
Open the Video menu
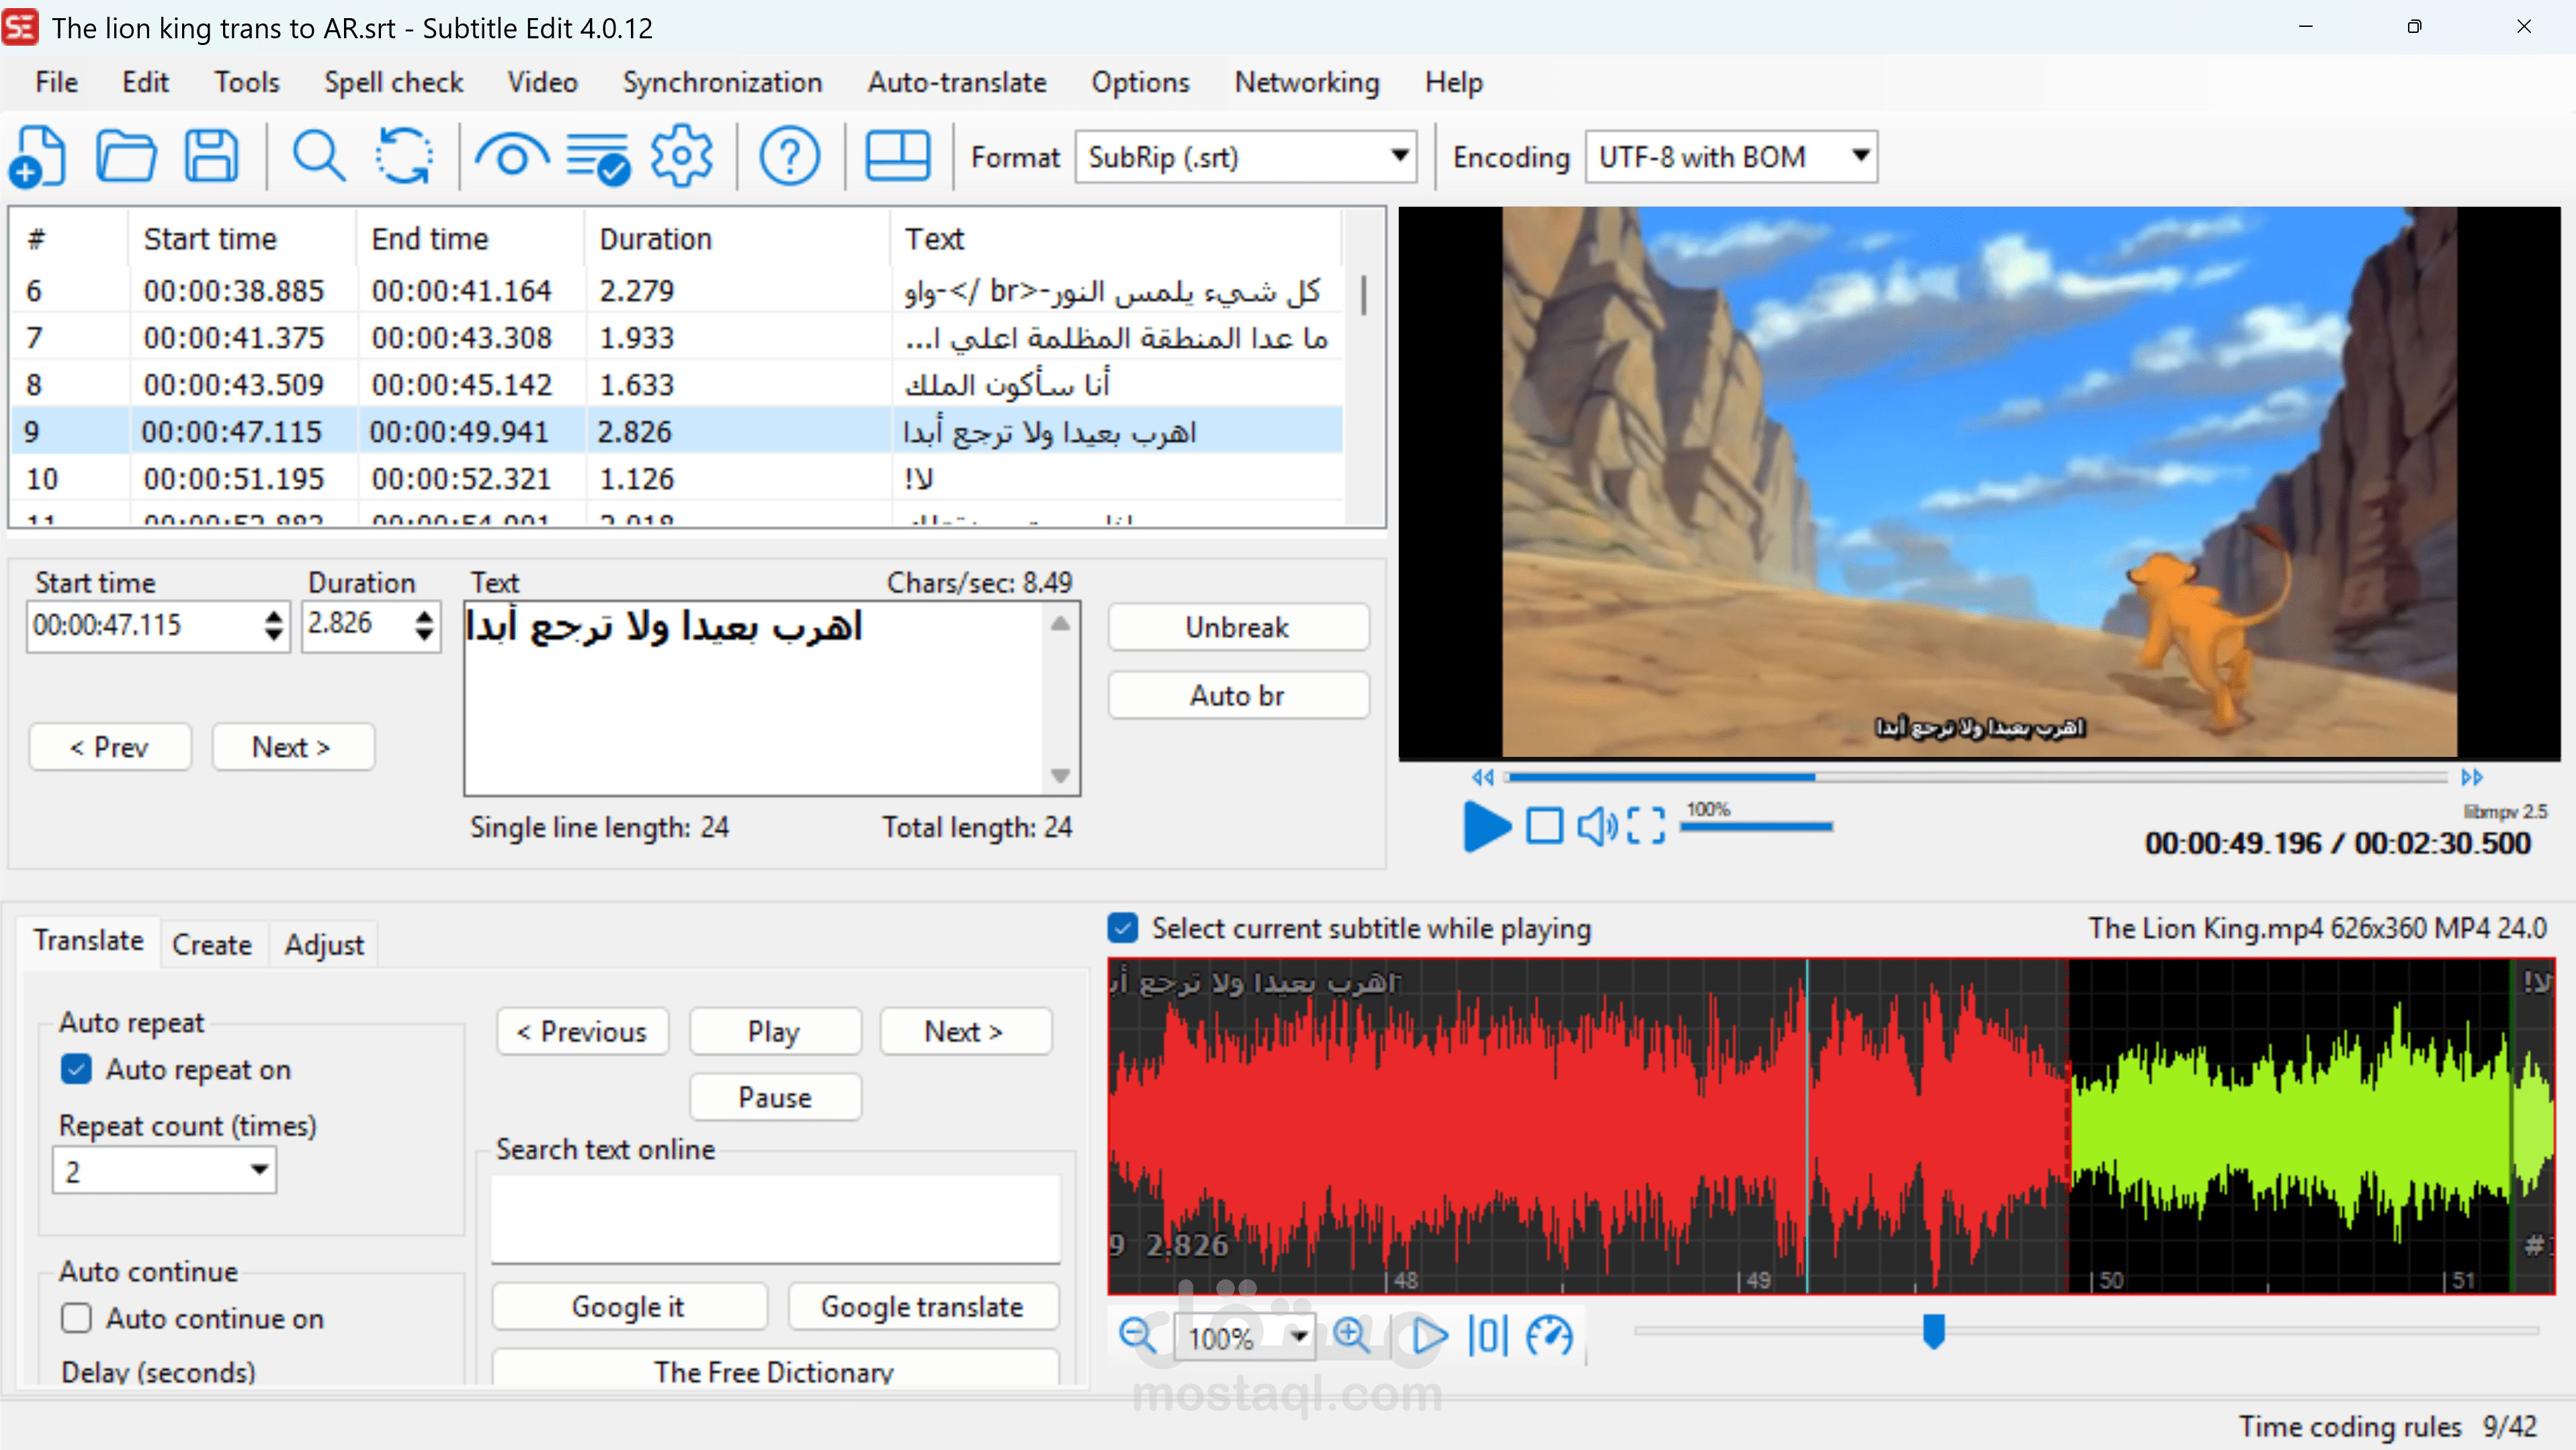pos(542,83)
